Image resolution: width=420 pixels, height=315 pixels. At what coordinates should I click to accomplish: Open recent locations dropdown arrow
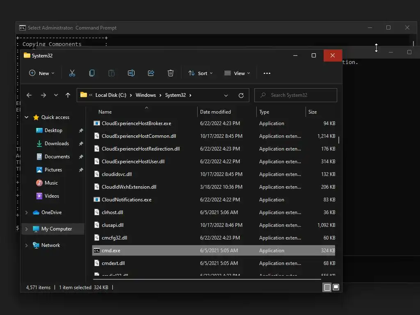(x=56, y=95)
